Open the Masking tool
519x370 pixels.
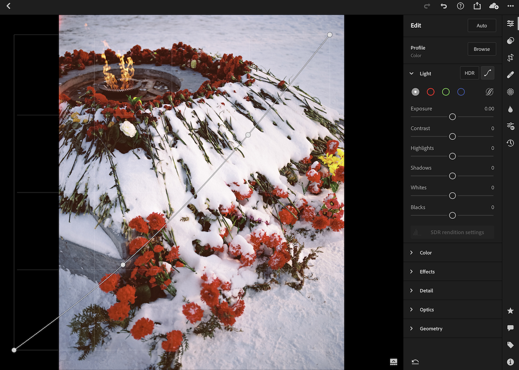[510, 92]
